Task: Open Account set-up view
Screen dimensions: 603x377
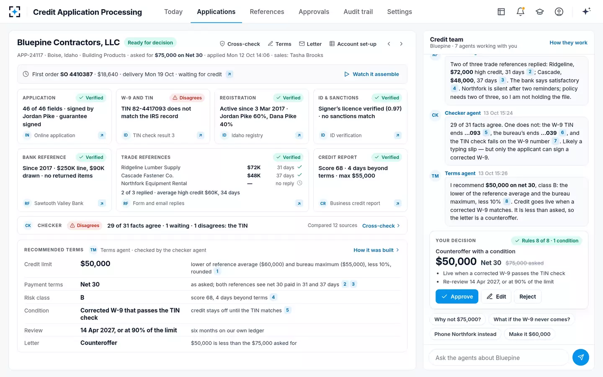Action: tap(353, 44)
